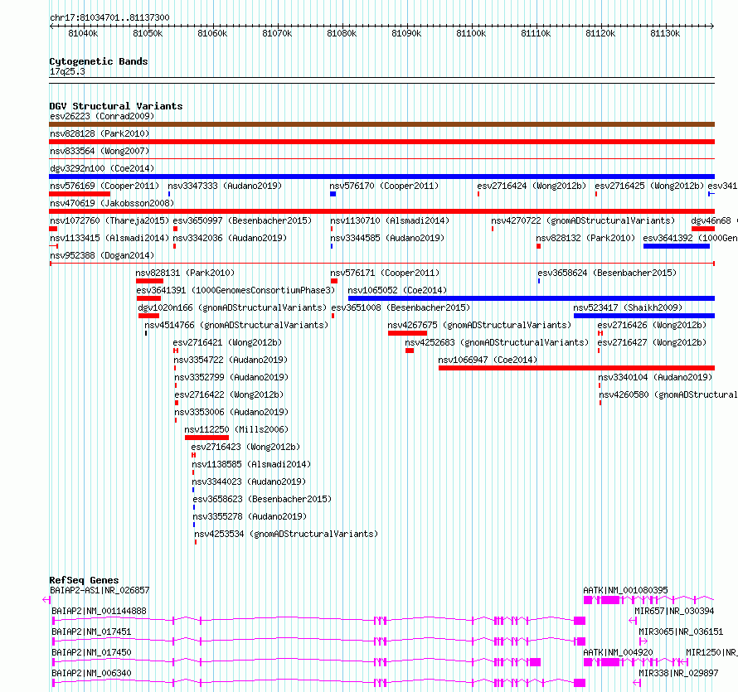This screenshot has width=738, height=692.
Task: Open nsv3347333 (Audano2019) variant
Action: 225,186
